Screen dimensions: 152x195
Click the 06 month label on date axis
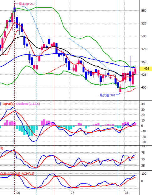point(18,193)
